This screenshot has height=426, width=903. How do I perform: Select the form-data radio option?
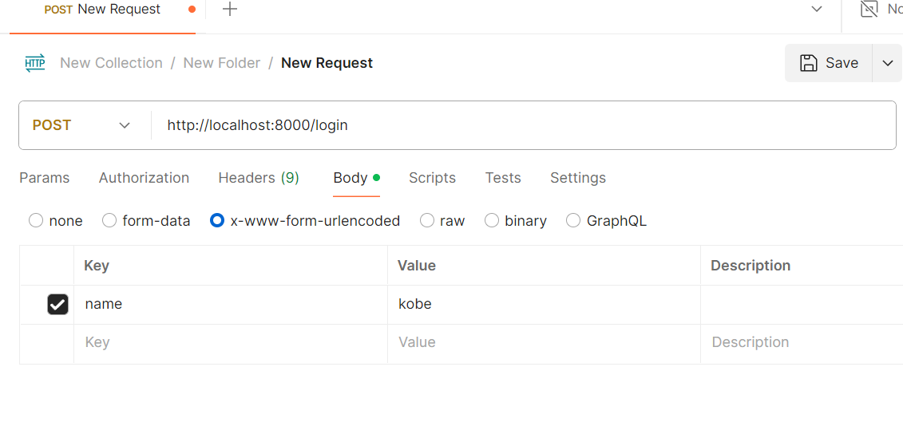tap(109, 221)
